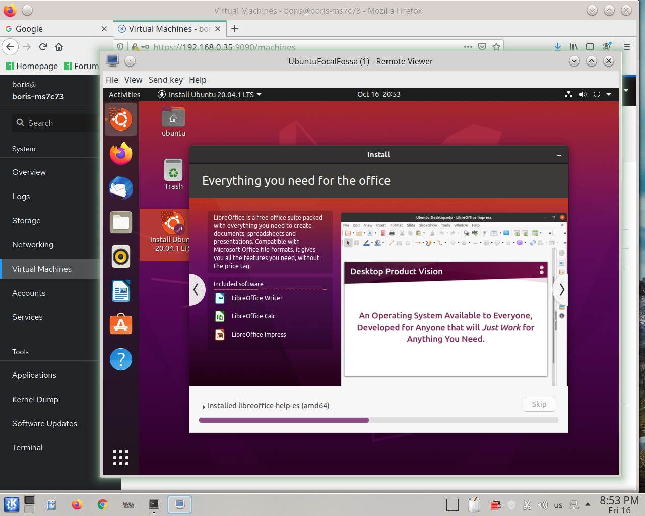This screenshot has width=645, height=516.
Task: Open the View menu in Remote Viewer
Action: click(x=133, y=80)
